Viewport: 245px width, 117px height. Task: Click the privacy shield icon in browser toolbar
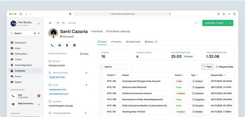(70, 14)
